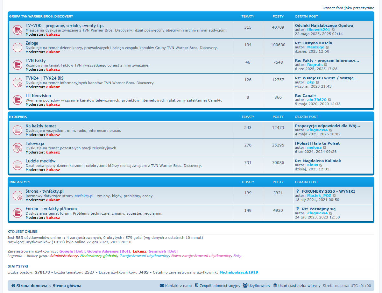
Task: Open the TVN24 | TVN24 BIS forum
Action: (x=45, y=78)
